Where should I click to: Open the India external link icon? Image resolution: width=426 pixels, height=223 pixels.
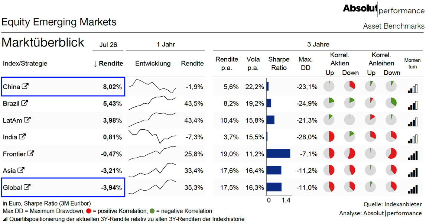(22, 136)
